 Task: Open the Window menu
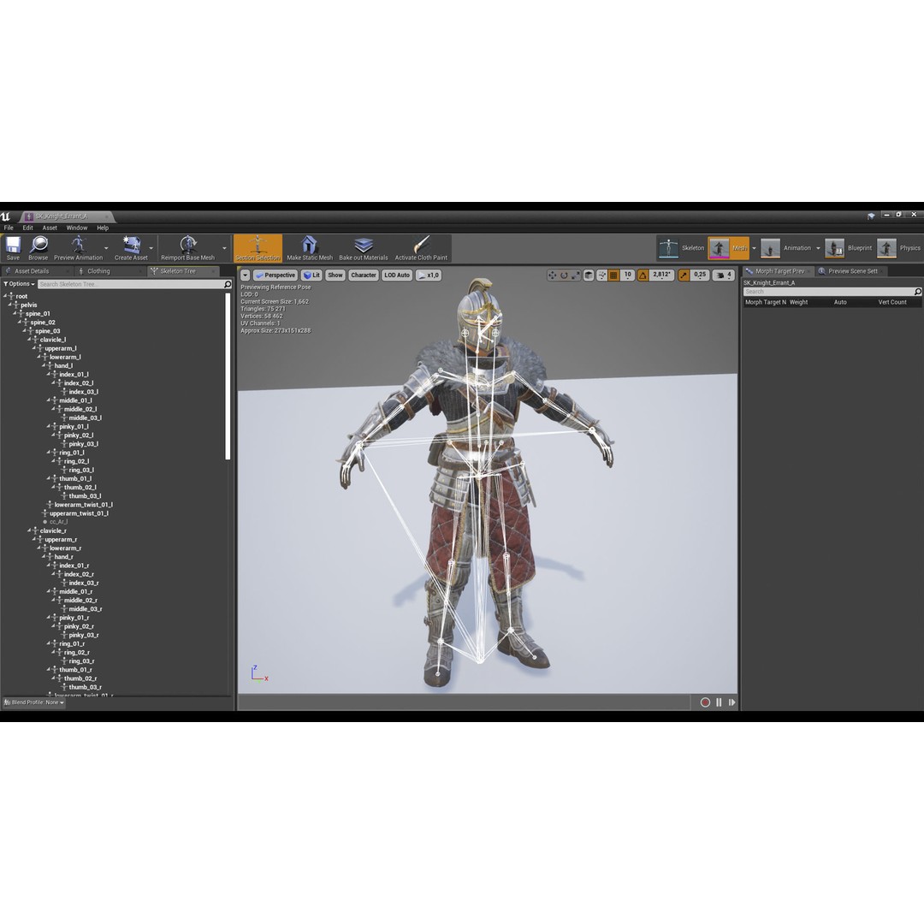pyautogui.click(x=77, y=228)
